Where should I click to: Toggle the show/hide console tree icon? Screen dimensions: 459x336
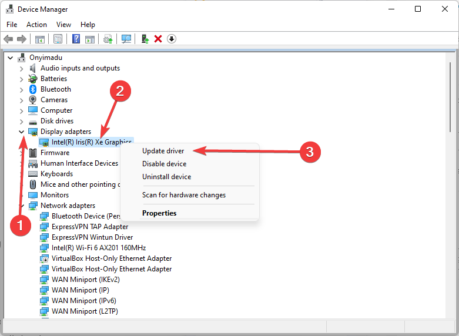click(x=40, y=39)
